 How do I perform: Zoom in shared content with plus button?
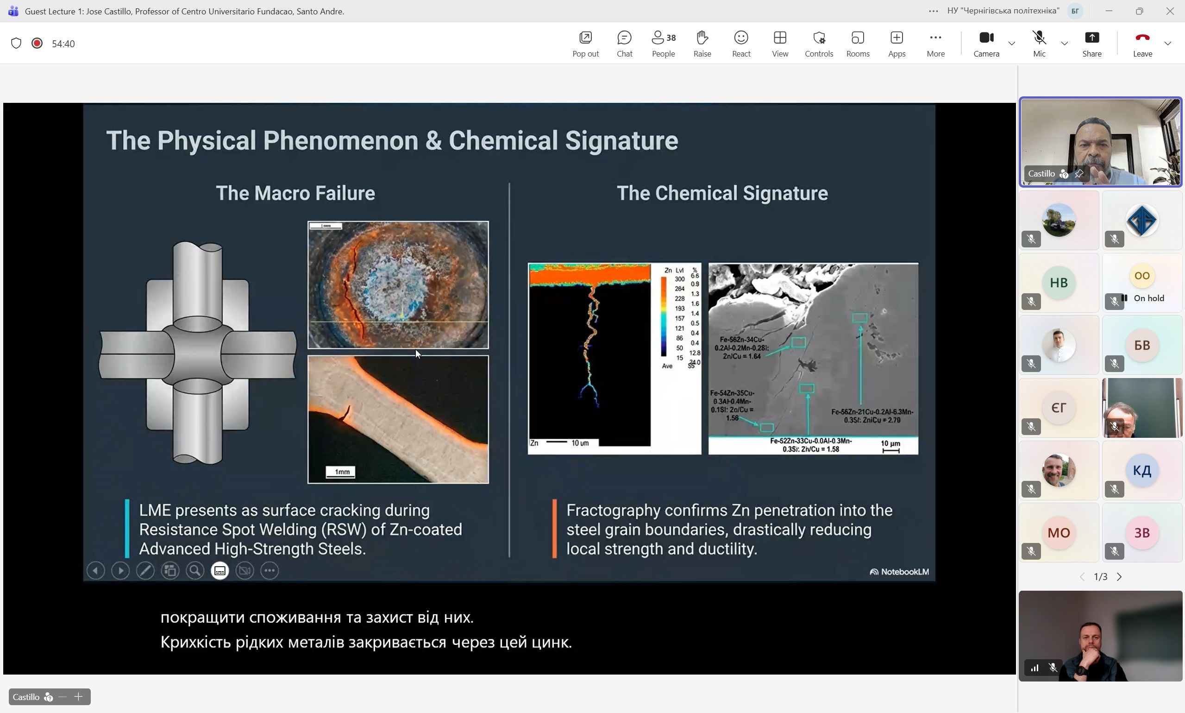(79, 697)
